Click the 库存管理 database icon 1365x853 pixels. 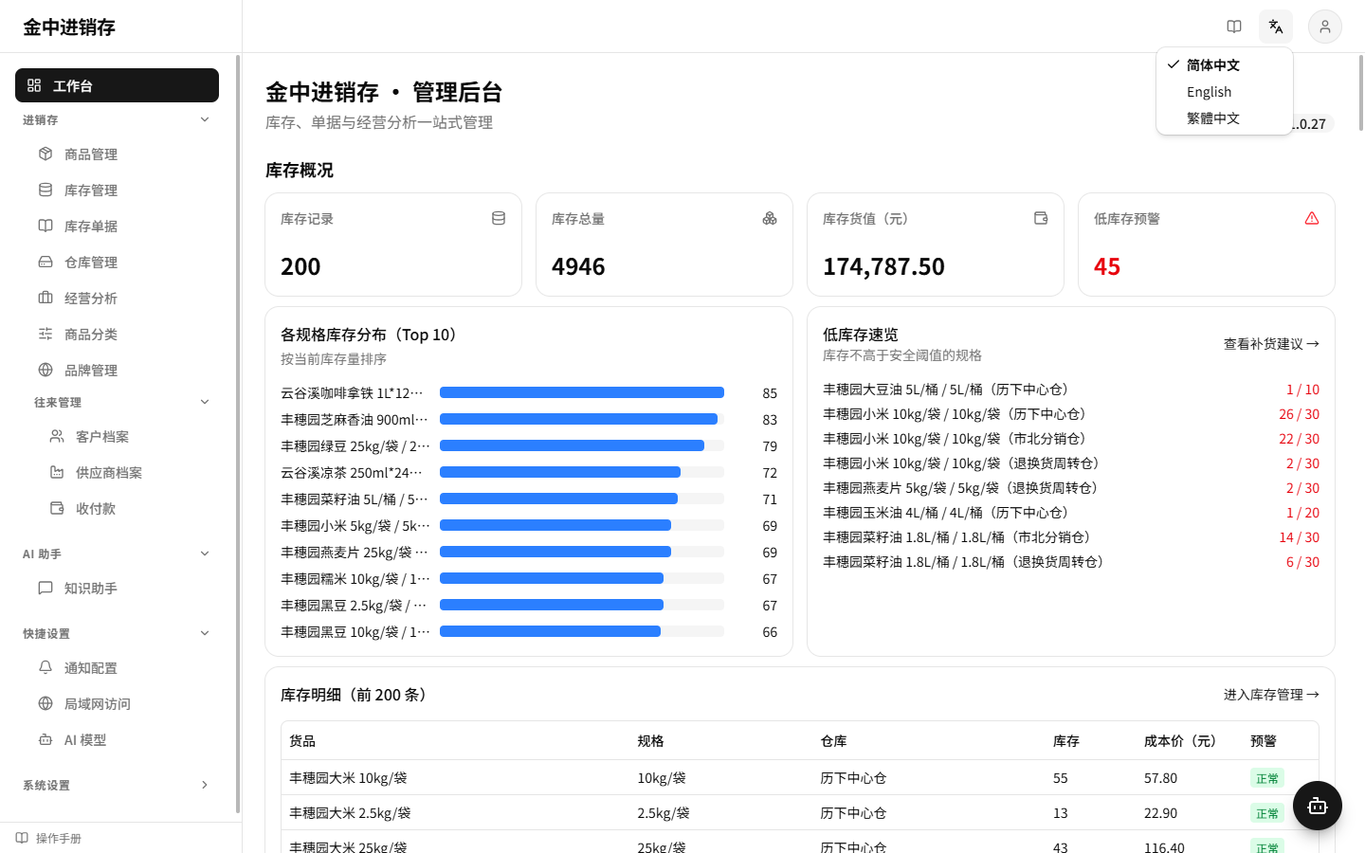tap(45, 190)
